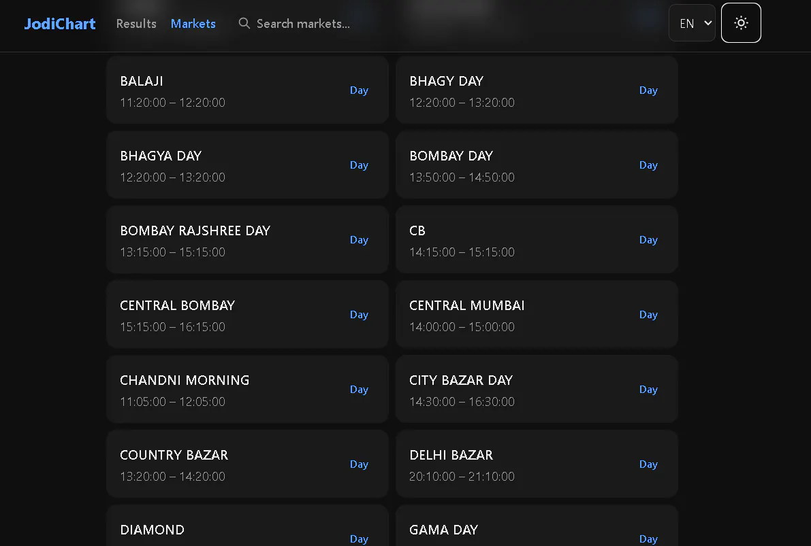Click time 14:30:00 – 16:30:00
Screen dimensions: 811x546
pyautogui.click(x=462, y=402)
